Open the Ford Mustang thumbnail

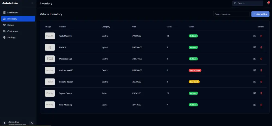(x=50, y=105)
